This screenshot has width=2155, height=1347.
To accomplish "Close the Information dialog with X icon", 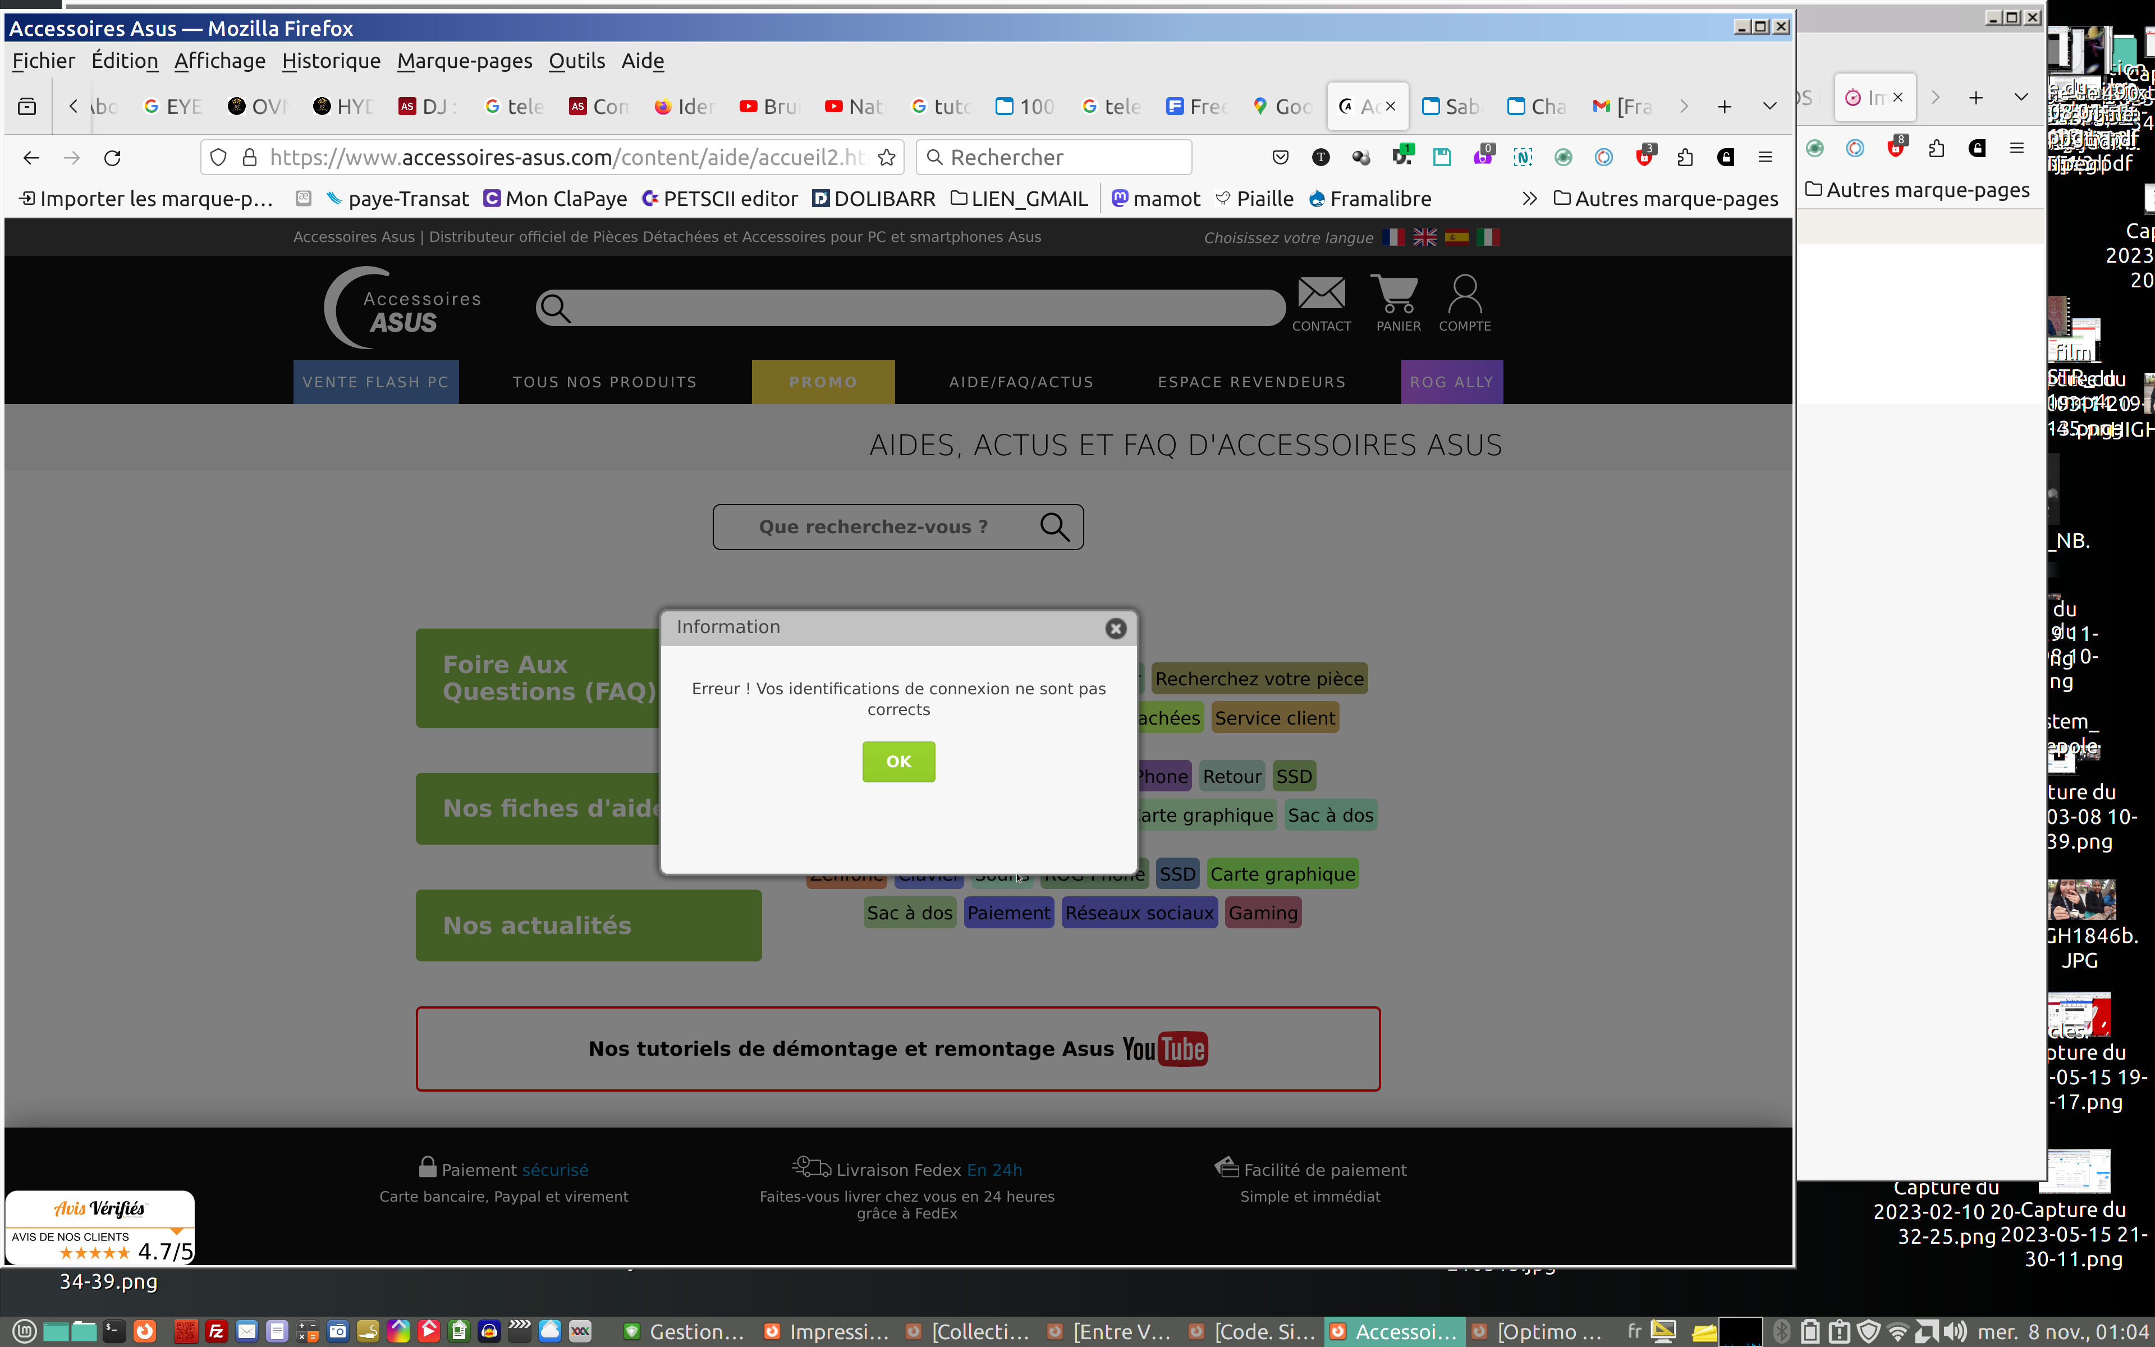I will [x=1115, y=628].
